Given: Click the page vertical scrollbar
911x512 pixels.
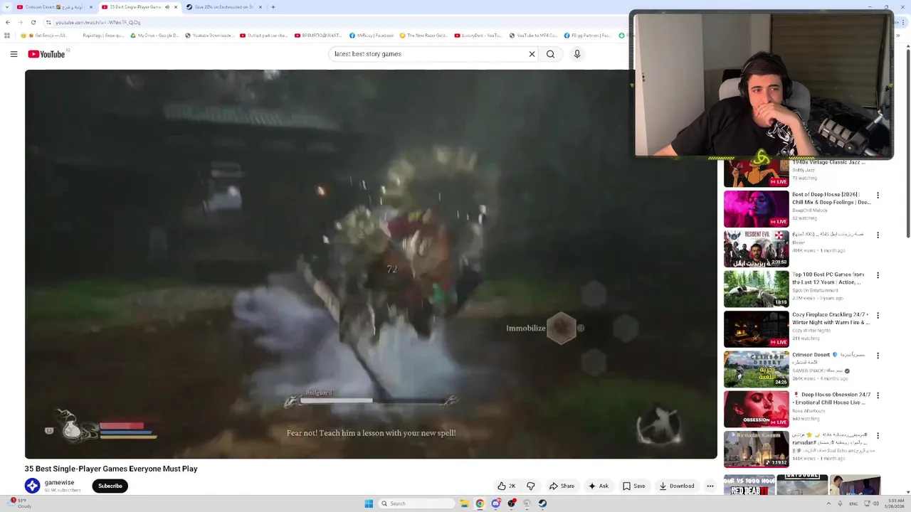Looking at the screenshot, I should coord(907,270).
